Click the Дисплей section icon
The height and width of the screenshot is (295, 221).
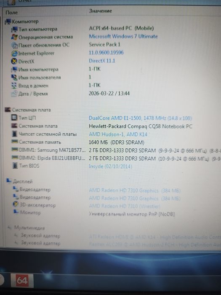click(9, 181)
